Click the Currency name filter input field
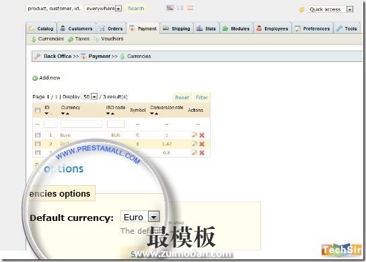Image resolution: width=366 pixels, height=262 pixels. pos(81,124)
